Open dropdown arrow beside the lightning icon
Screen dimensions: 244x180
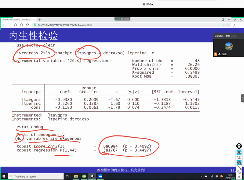click(x=228, y=25)
